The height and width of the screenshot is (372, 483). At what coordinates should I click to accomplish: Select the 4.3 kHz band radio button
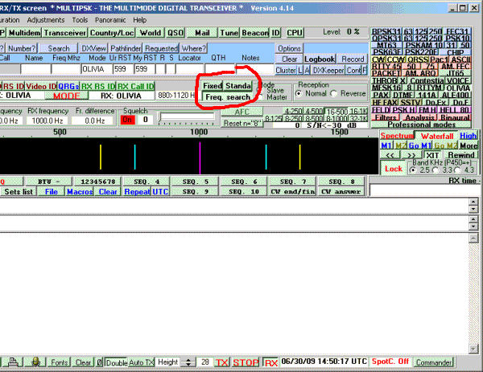457,170
